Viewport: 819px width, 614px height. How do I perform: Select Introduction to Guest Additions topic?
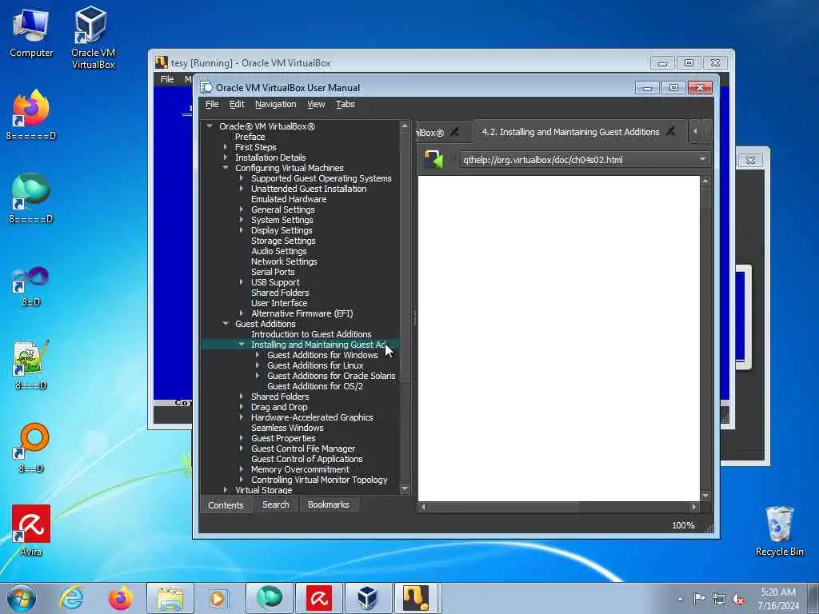[x=311, y=334]
